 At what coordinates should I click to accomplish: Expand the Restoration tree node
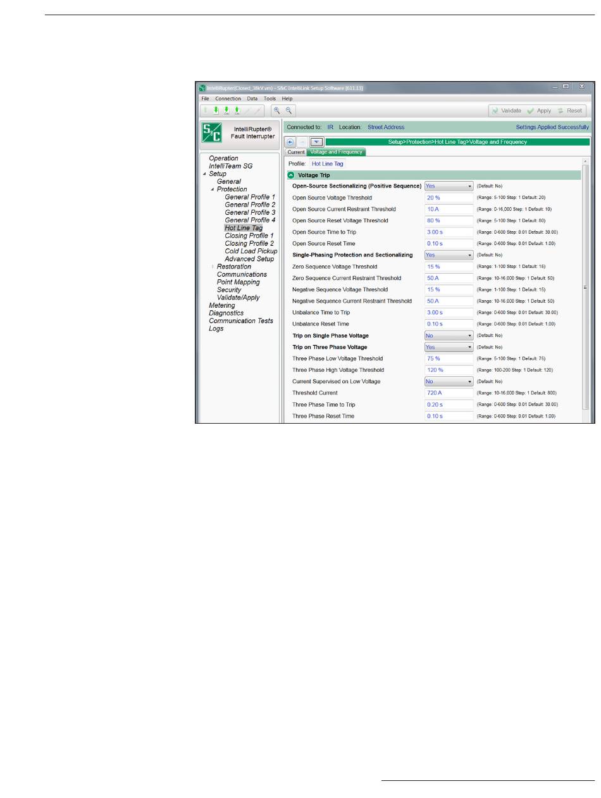tap(213, 267)
